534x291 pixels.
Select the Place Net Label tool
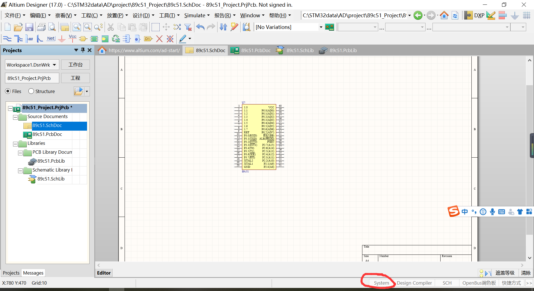[x=51, y=39]
